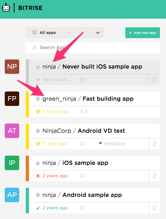Click member icon next to orange 2 years ago
Image resolution: width=166 pixels, height=219 pixels.
[x=81, y=176]
